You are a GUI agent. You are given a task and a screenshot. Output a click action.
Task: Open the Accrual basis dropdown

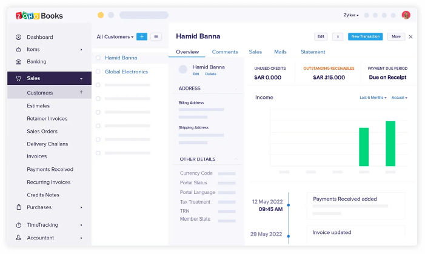(x=400, y=98)
